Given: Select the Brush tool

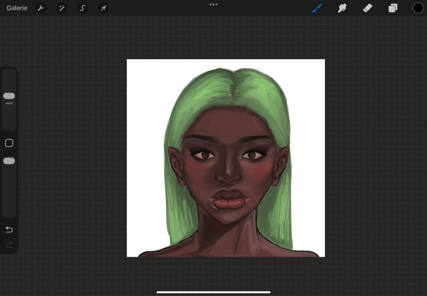Looking at the screenshot, I should point(317,8).
